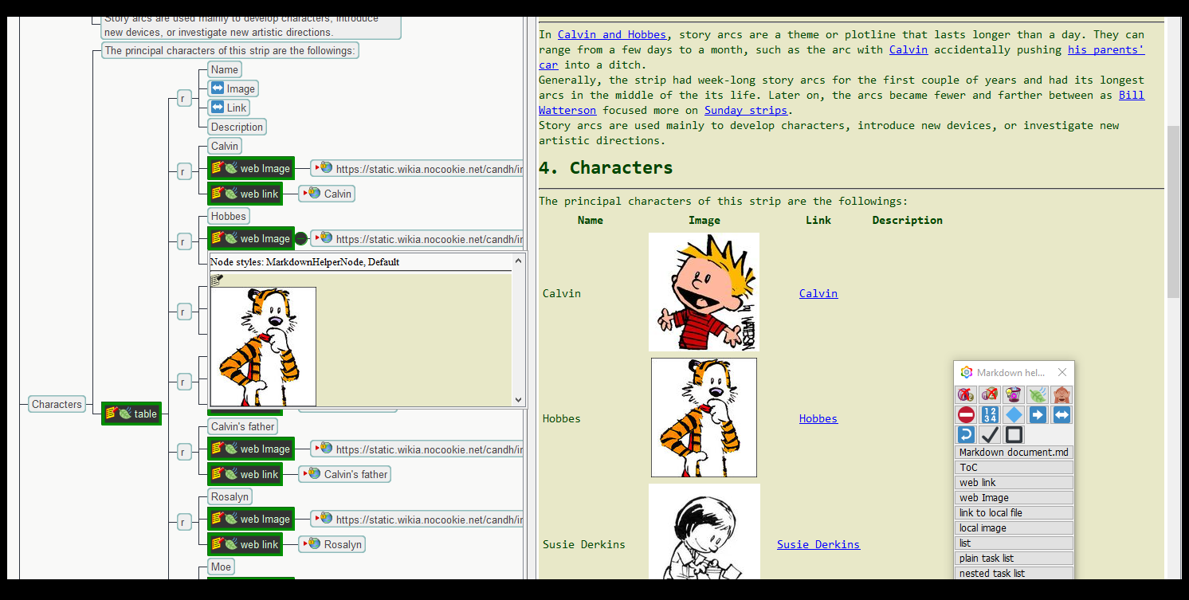
Task: Select the Rosalyn name node
Action: tap(230, 496)
